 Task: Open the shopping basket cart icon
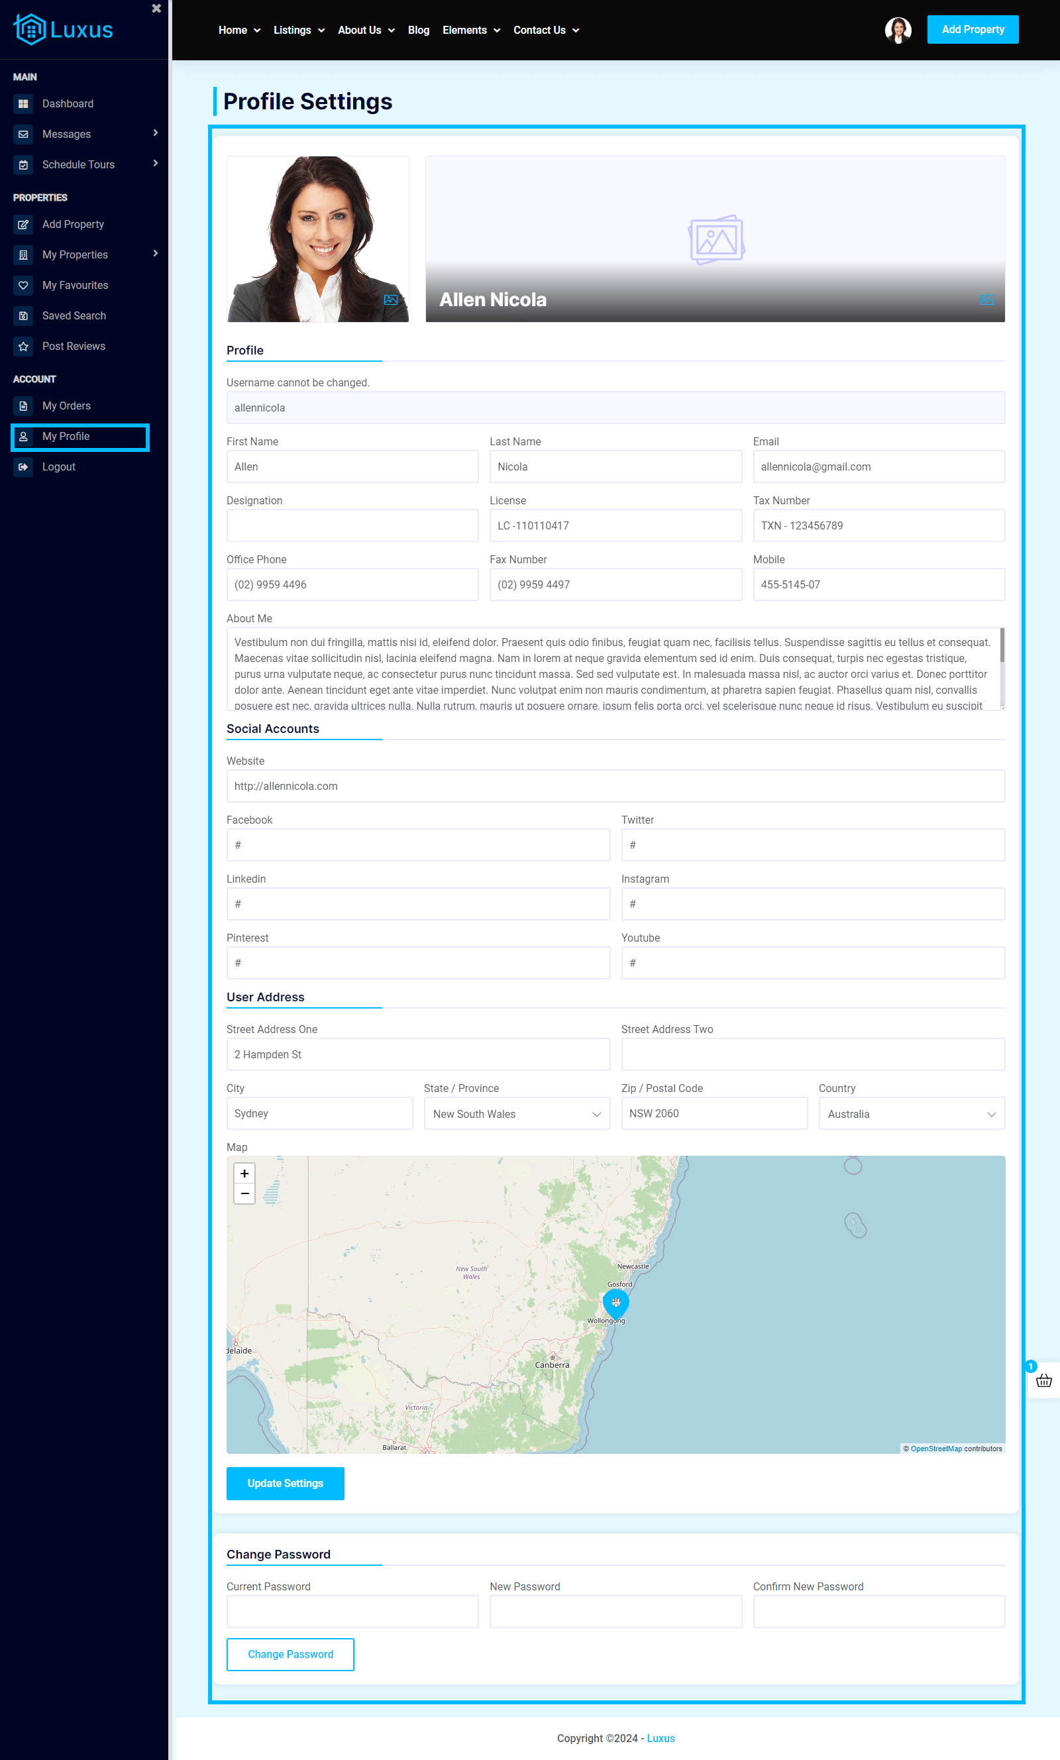tap(1043, 1381)
